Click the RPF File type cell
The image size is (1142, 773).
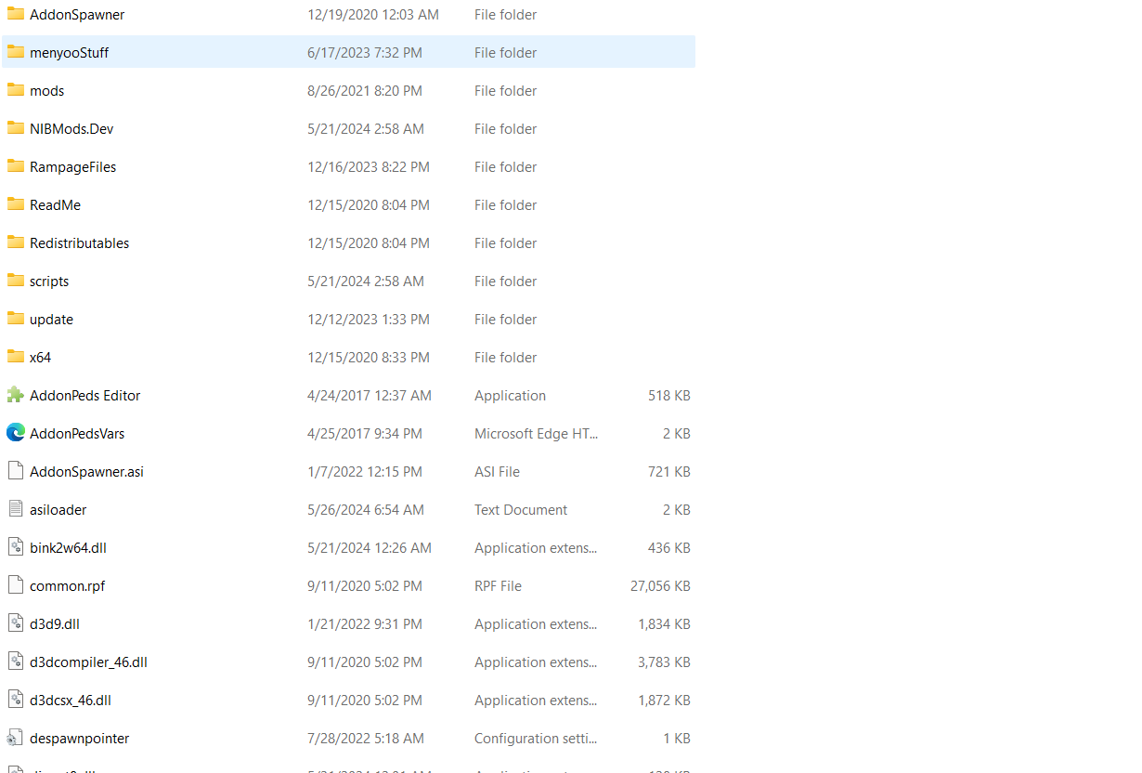(498, 586)
